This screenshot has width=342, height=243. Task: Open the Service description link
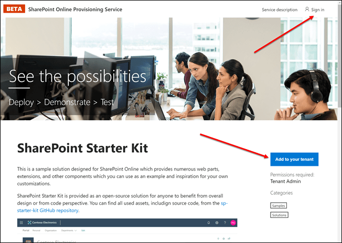280,9
